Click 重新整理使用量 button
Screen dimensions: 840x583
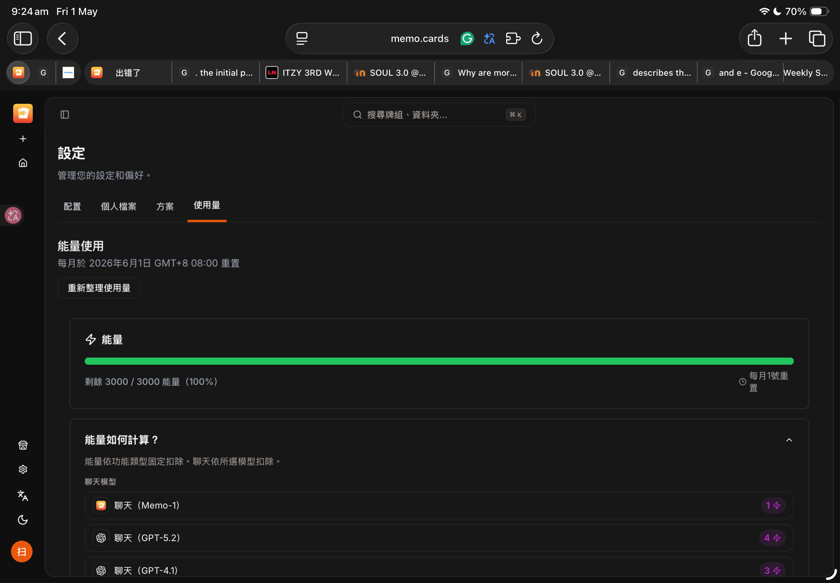pos(99,288)
